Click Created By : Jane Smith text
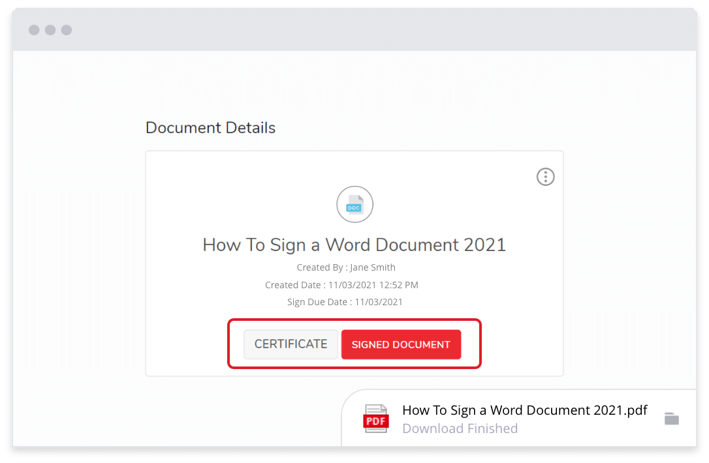This screenshot has height=463, width=709. (346, 267)
